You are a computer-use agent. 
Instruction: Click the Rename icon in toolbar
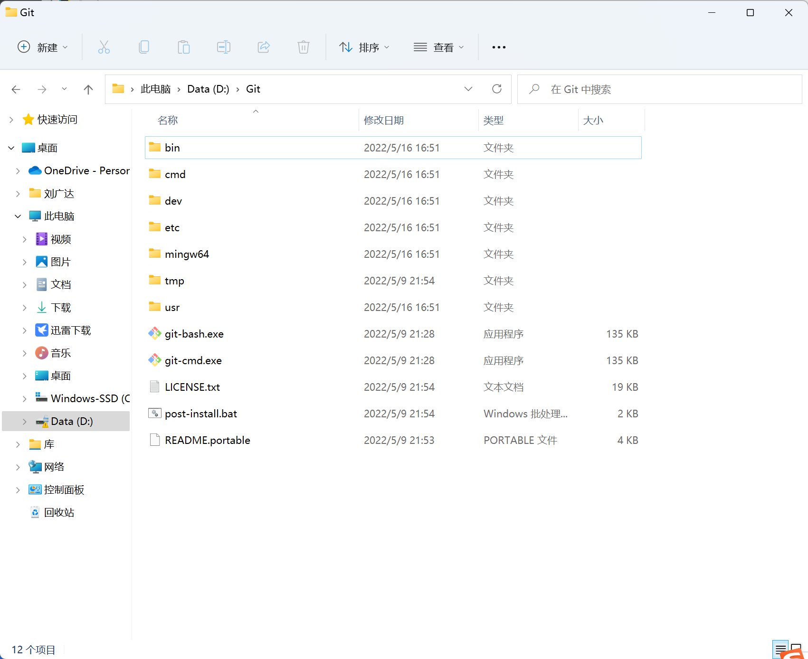tap(224, 47)
